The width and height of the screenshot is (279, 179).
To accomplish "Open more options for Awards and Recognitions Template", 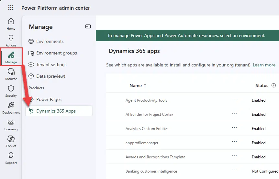I will (x=234, y=156).
